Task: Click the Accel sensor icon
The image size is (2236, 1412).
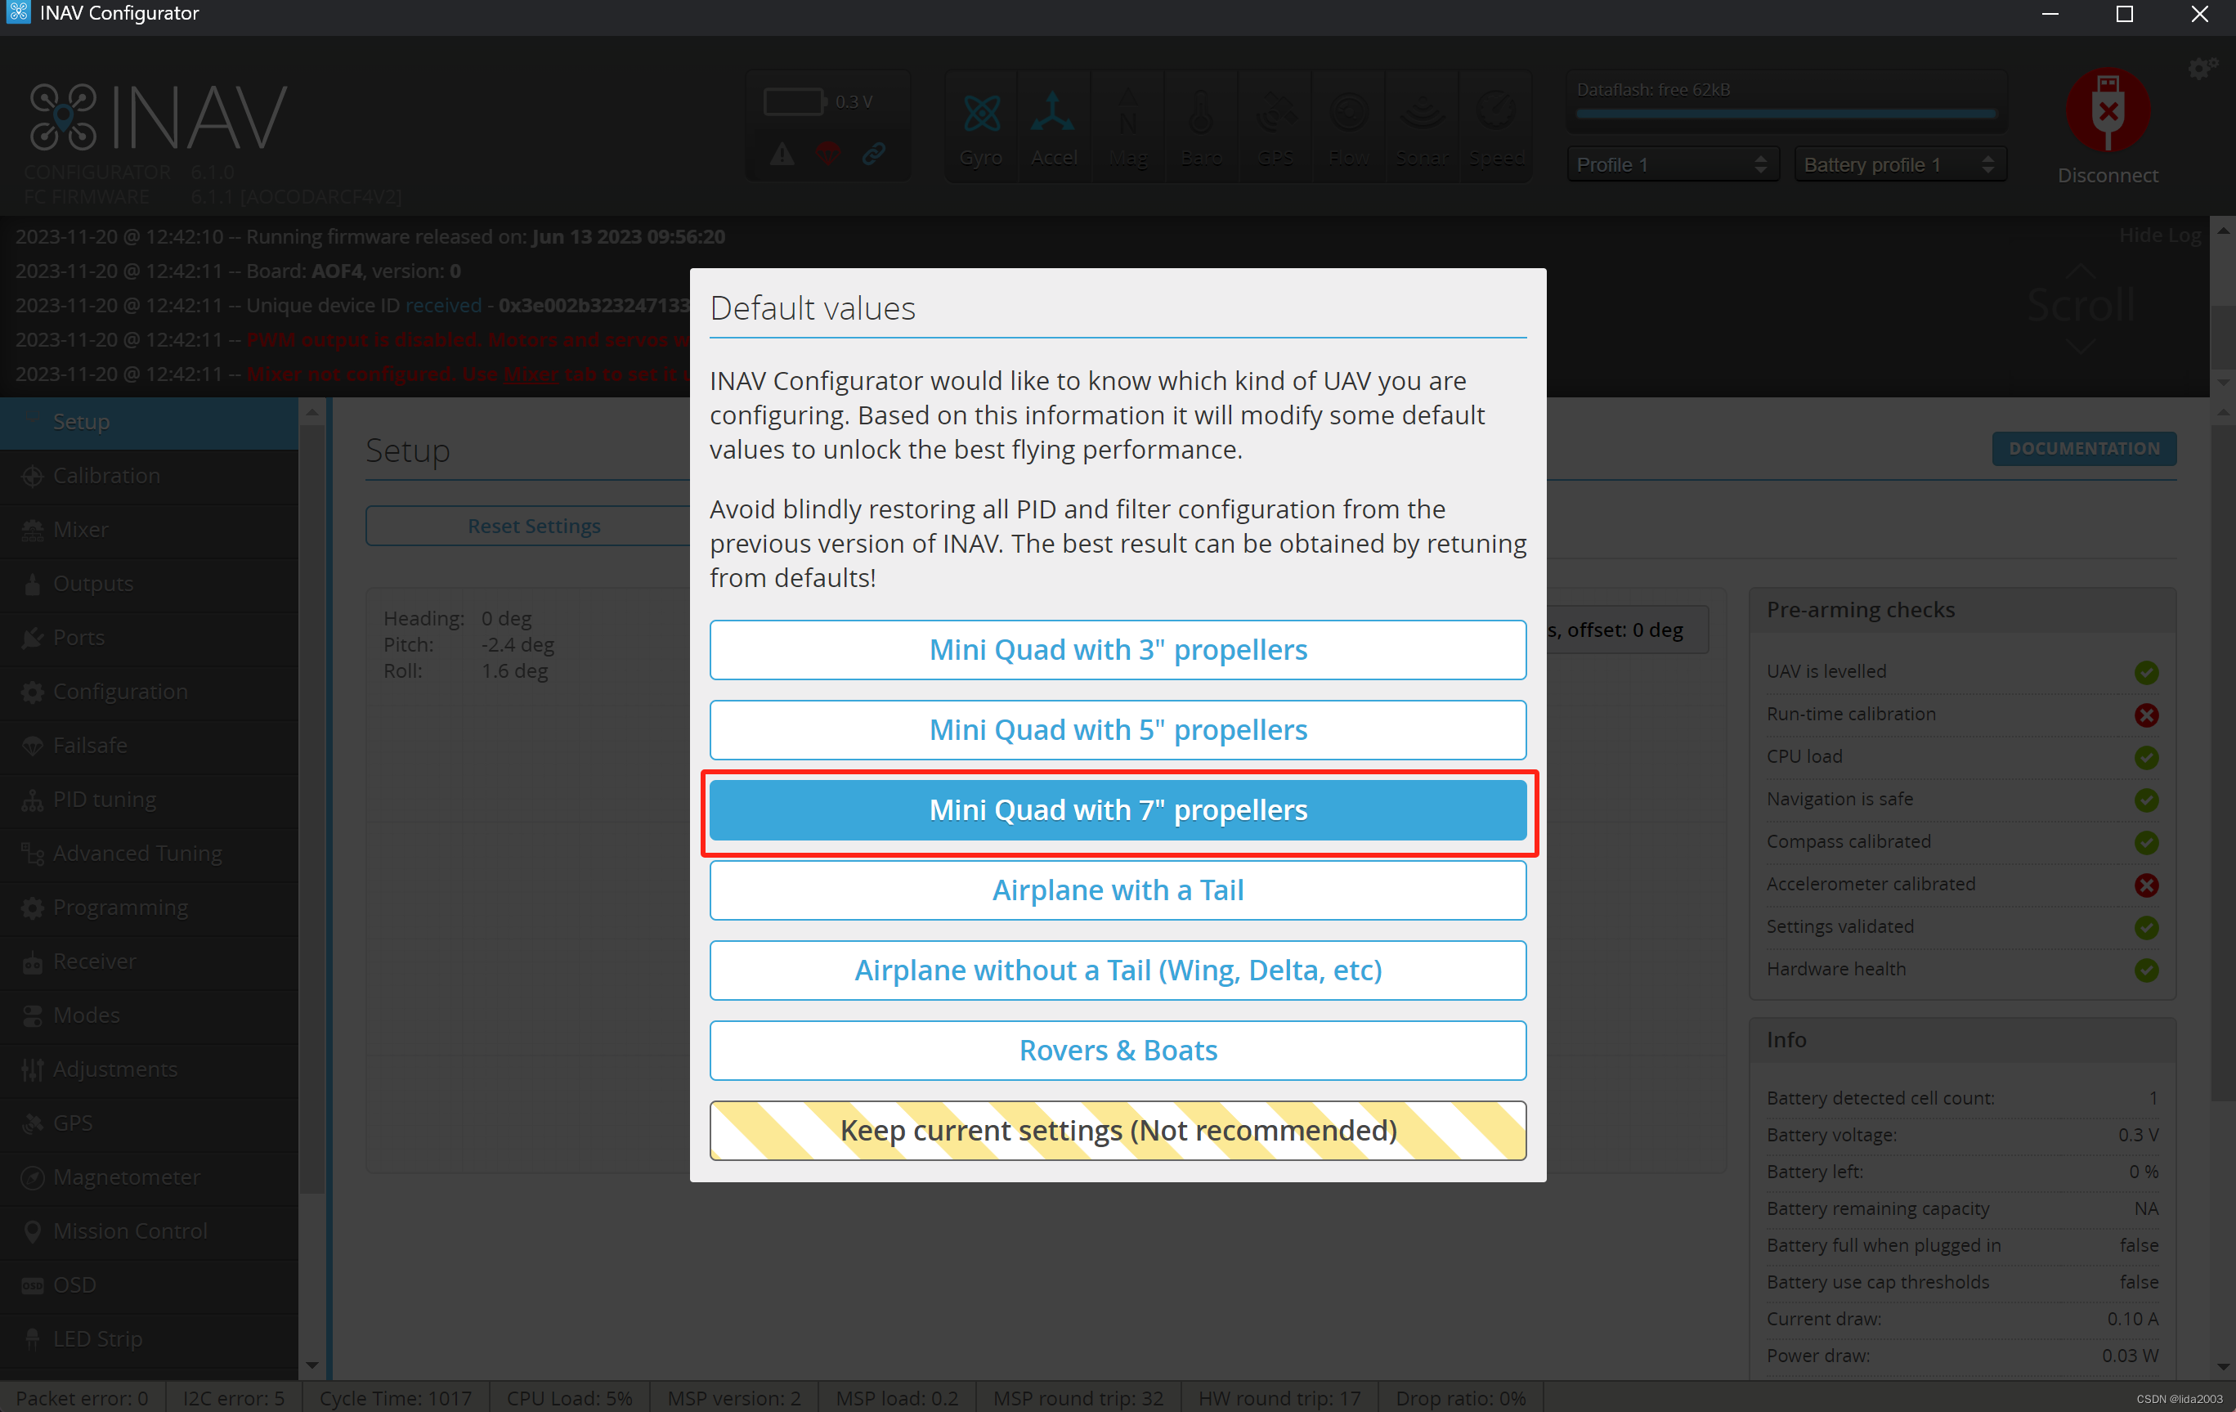Action: [x=1053, y=114]
